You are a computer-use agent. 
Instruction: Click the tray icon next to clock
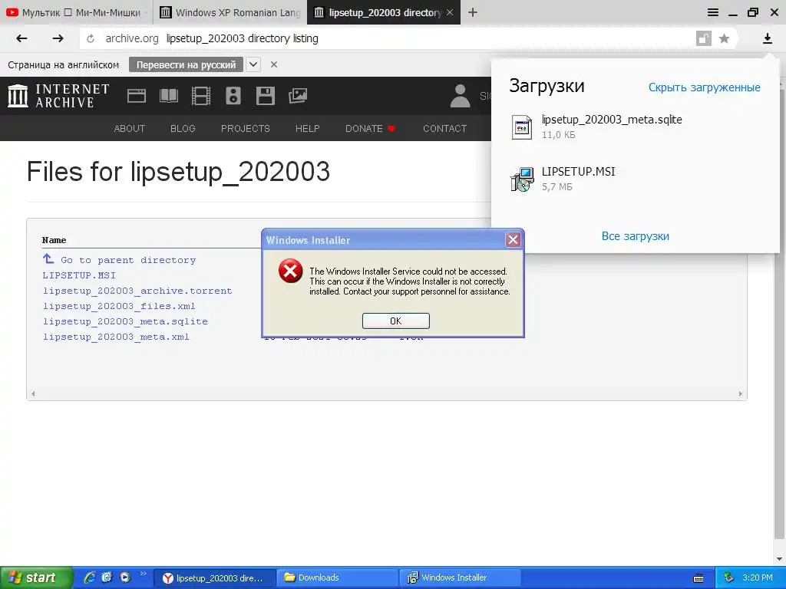click(x=728, y=578)
